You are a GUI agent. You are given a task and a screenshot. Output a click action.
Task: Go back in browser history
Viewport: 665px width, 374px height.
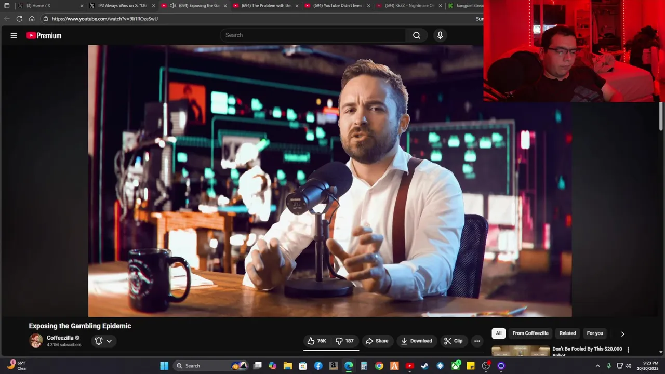pos(7,19)
